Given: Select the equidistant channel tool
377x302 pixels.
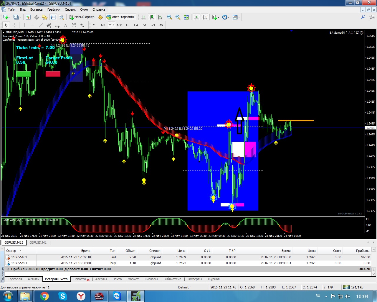Looking at the screenshot, I should 49,25.
